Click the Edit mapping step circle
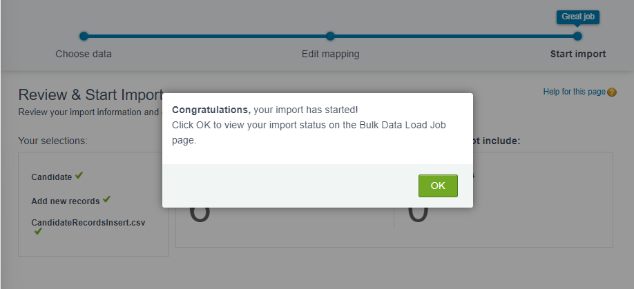The image size is (634, 289). click(330, 36)
